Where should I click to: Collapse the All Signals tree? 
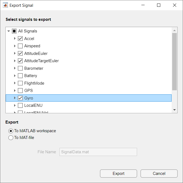point(9,31)
